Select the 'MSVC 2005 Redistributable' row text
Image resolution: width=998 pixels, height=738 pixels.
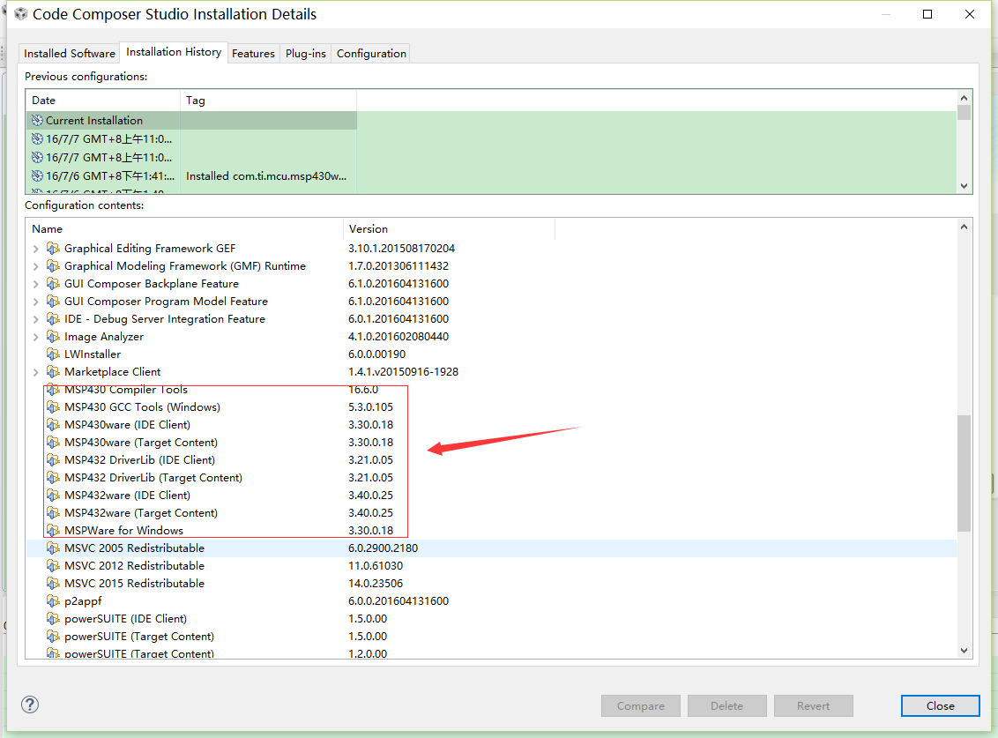point(134,548)
